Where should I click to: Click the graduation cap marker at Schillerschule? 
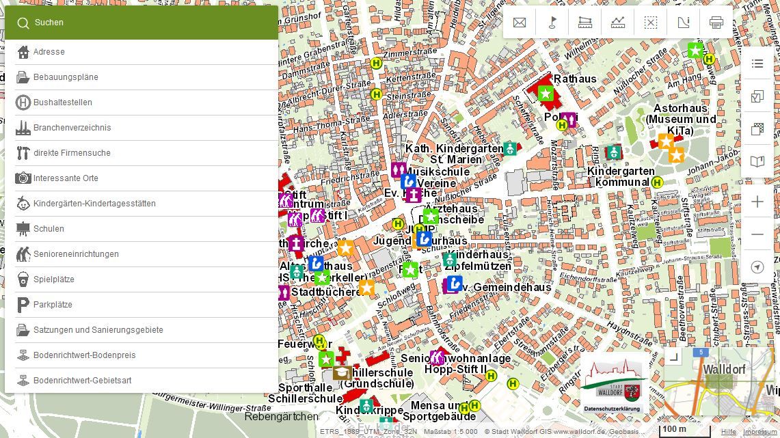342,372
